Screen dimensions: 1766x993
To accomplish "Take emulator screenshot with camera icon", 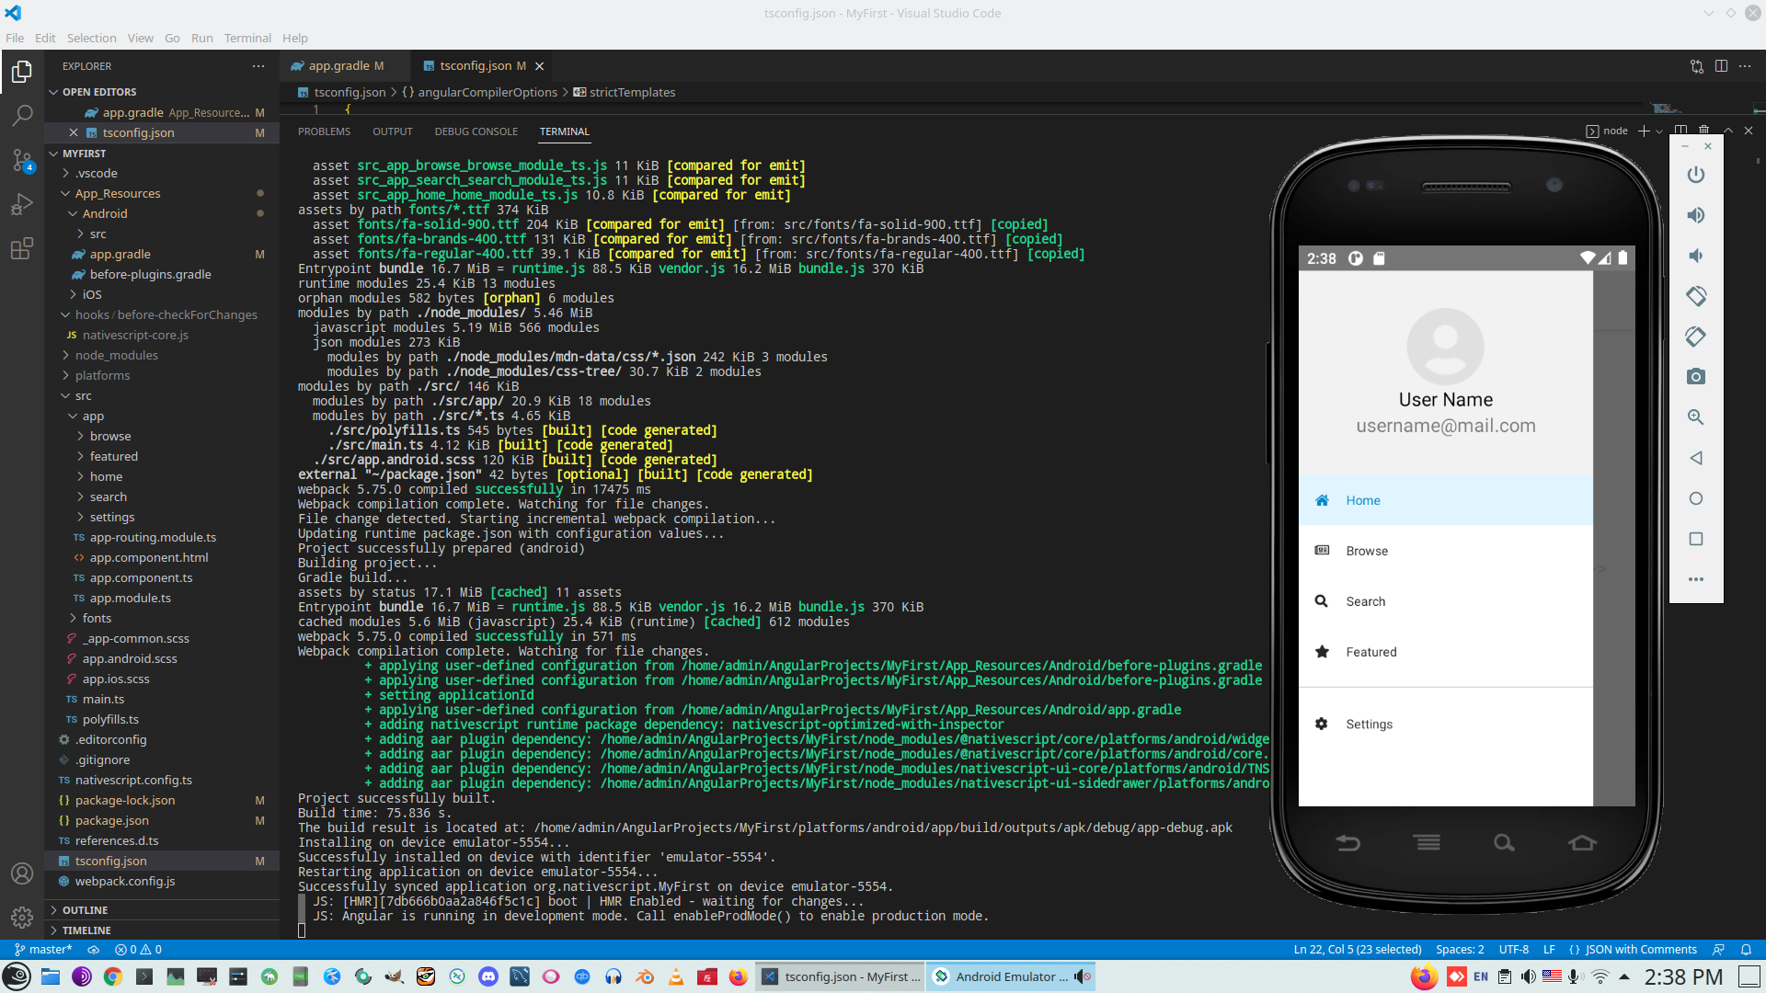I will click(x=1695, y=377).
